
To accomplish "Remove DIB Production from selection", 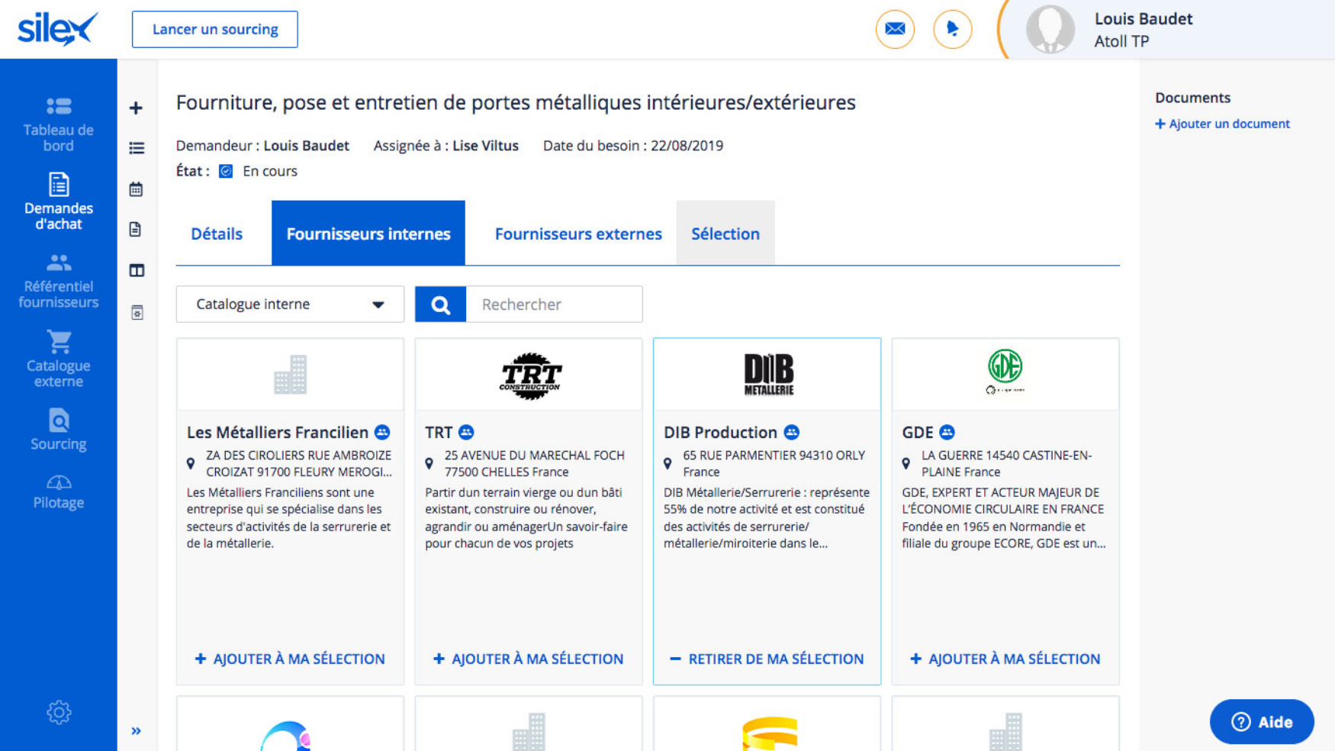I will click(767, 659).
